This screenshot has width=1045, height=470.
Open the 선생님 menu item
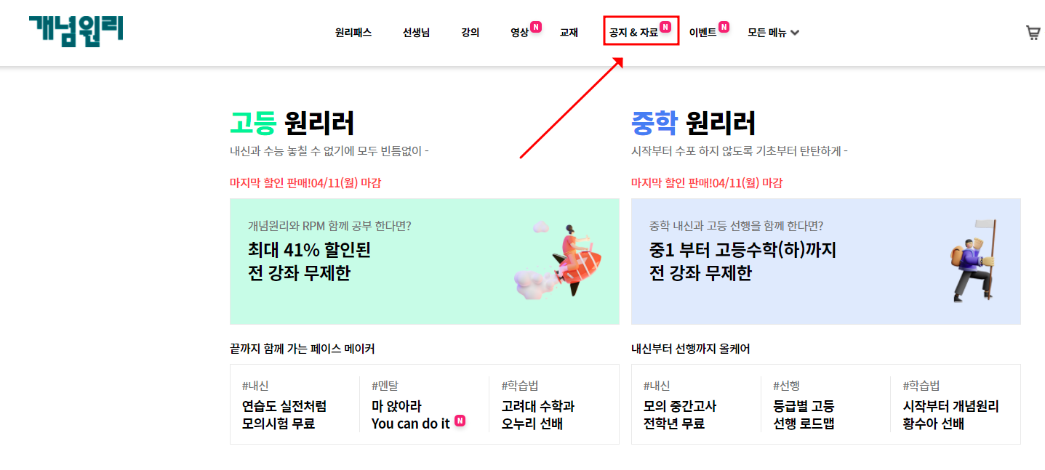(x=417, y=33)
